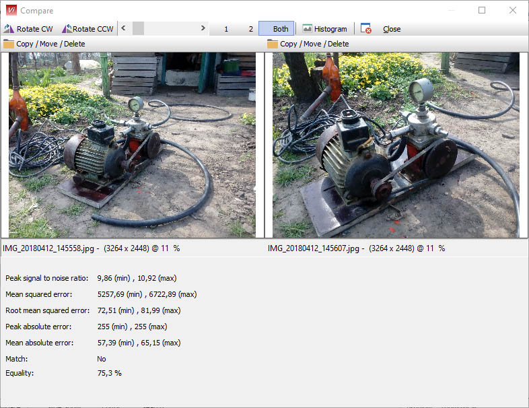Click the right Copy / Move / Delete folder icon
This screenshot has width=529, height=408.
(x=273, y=44)
